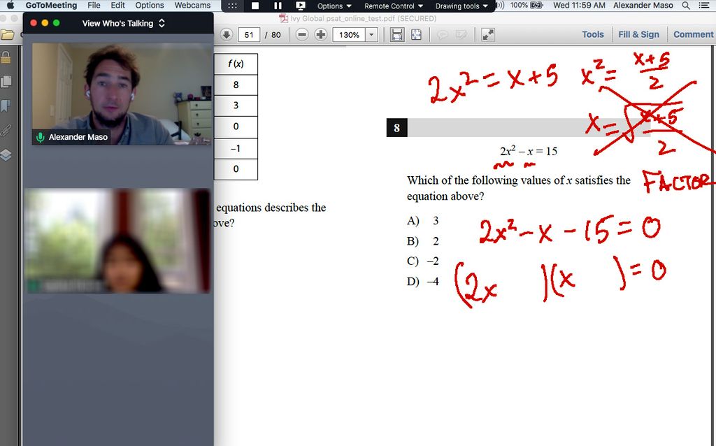Enter full screen reading mode

pyautogui.click(x=488, y=34)
